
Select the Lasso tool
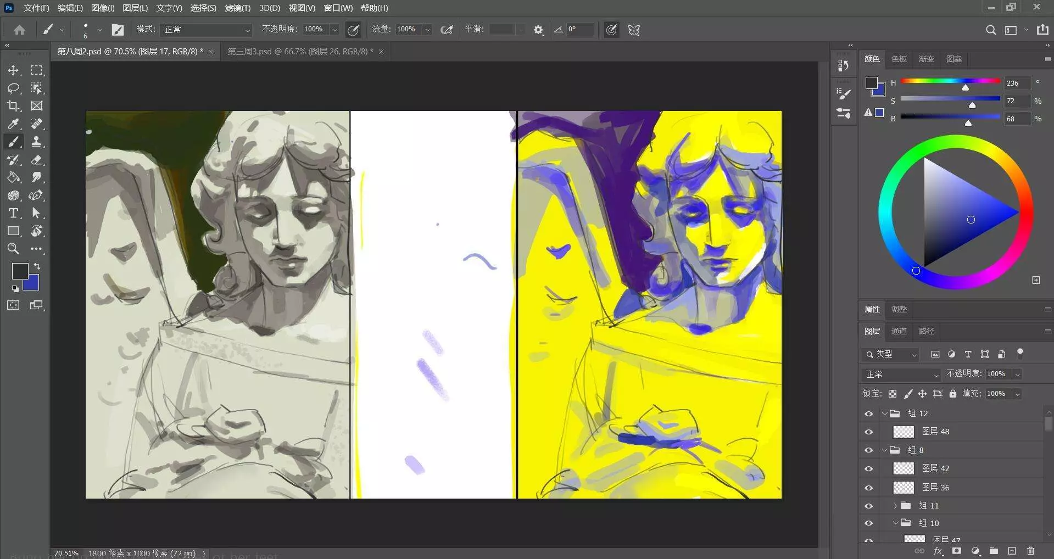(13, 88)
